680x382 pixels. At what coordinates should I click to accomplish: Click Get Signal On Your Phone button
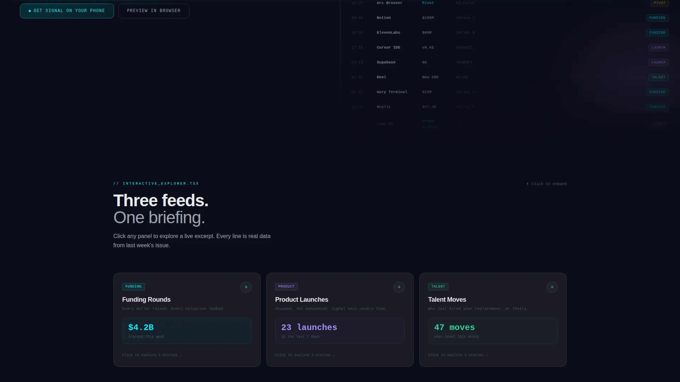67,11
